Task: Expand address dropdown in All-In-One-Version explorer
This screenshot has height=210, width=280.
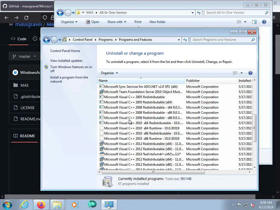Action: pos(192,13)
